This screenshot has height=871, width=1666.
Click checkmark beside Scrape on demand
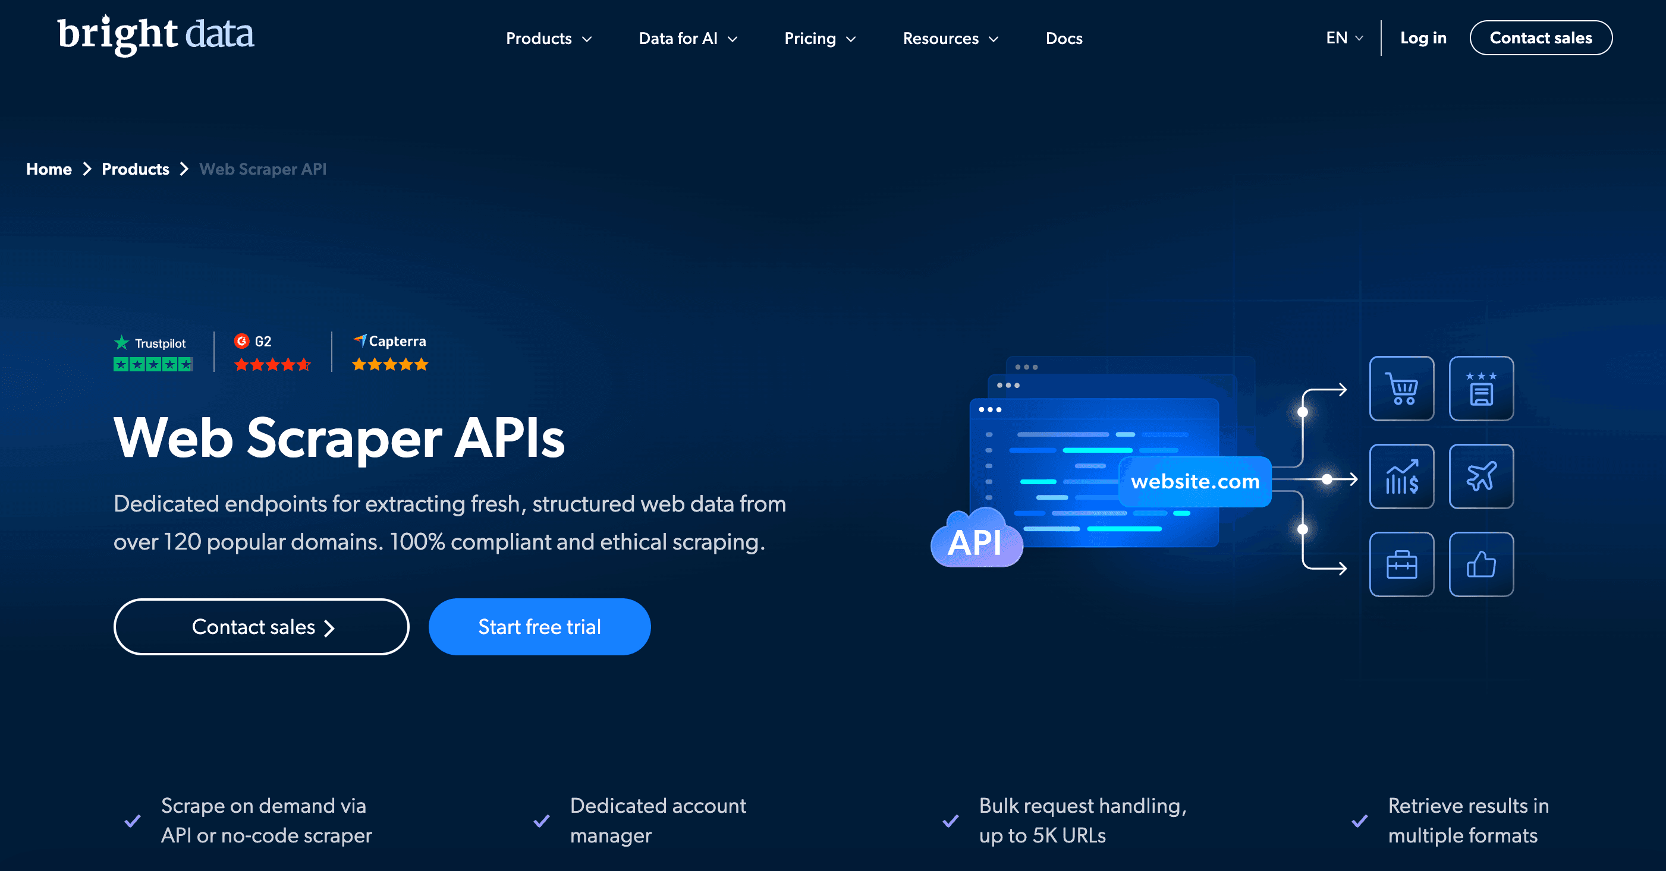click(x=133, y=820)
